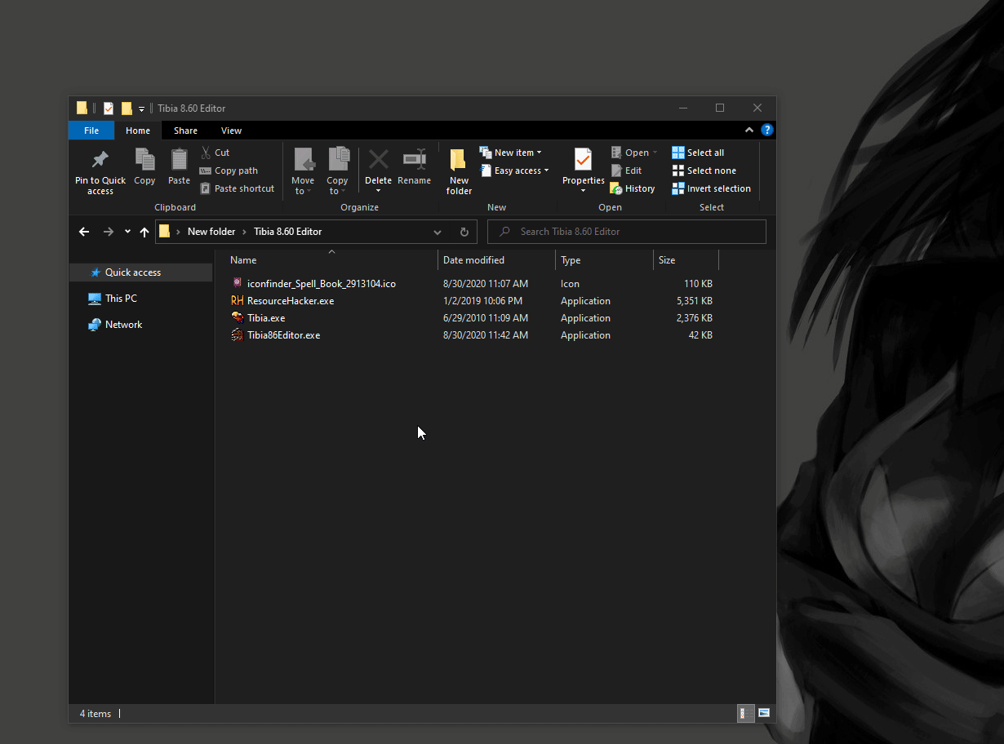
Task: Click the Search Tibia 8.60 Editor box
Action: 627,232
